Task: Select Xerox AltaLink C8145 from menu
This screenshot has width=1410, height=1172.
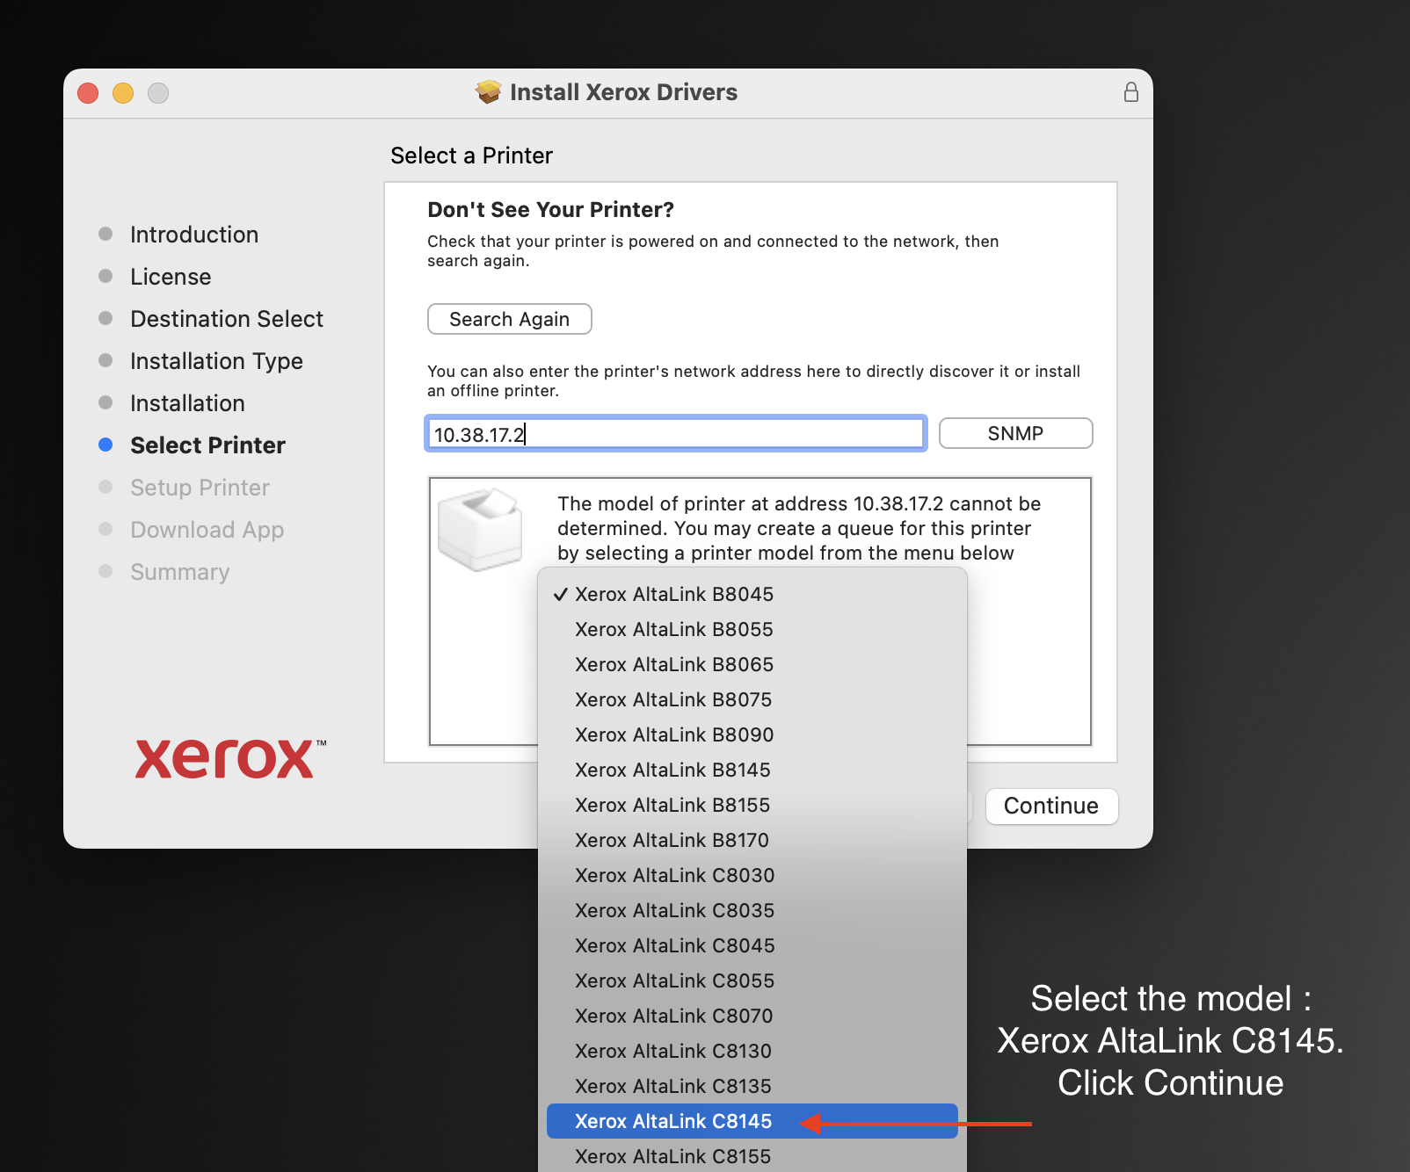Action: [673, 1121]
